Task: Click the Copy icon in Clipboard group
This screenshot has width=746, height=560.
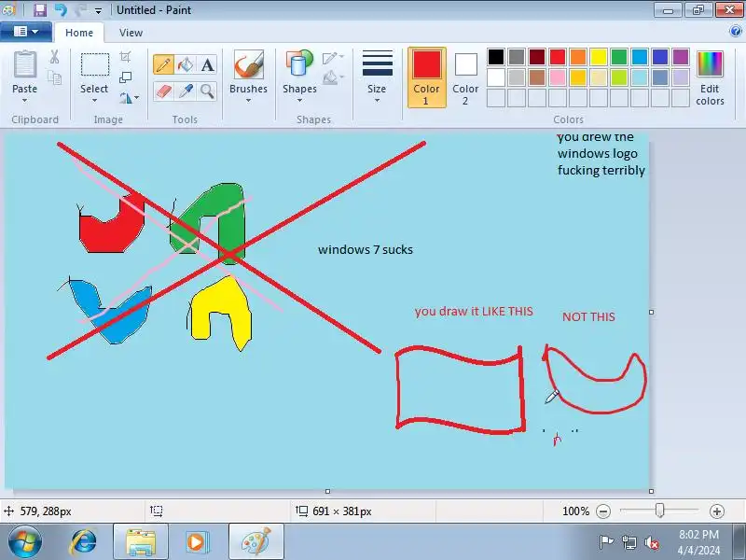Action: 54,77
